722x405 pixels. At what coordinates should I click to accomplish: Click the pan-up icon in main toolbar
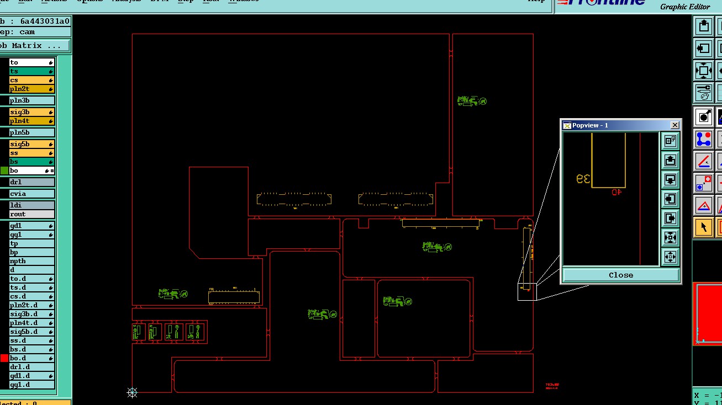[x=704, y=26]
